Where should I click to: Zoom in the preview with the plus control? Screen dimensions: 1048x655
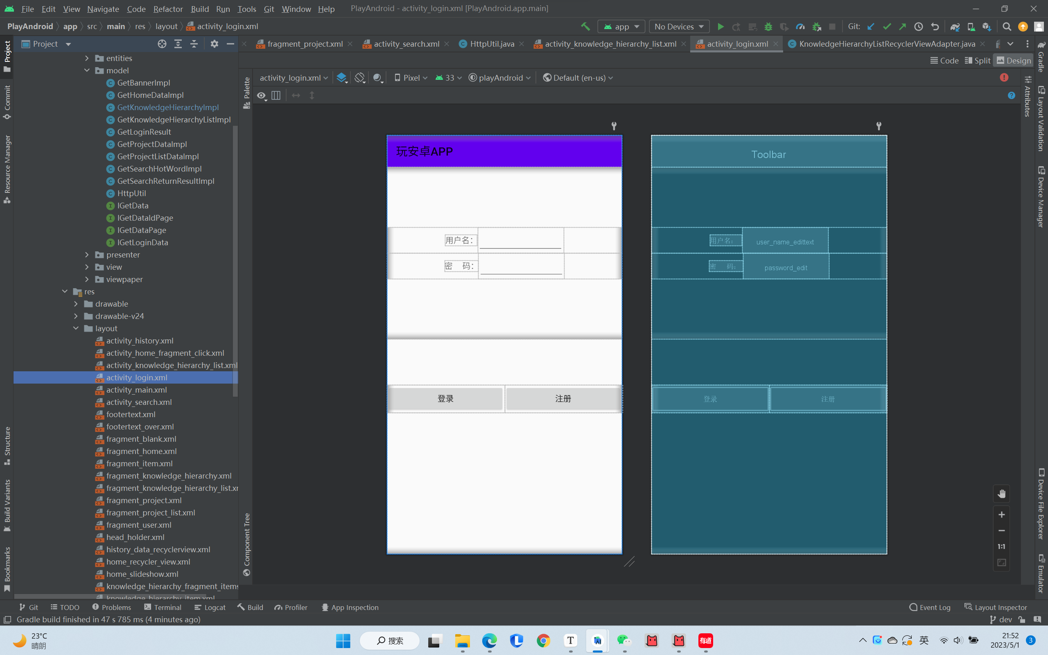[x=1002, y=515]
